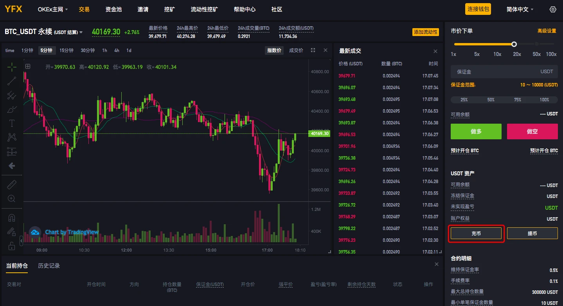563x306 pixels.
Task: Open the 简体中文 language dropdown
Action: point(520,9)
